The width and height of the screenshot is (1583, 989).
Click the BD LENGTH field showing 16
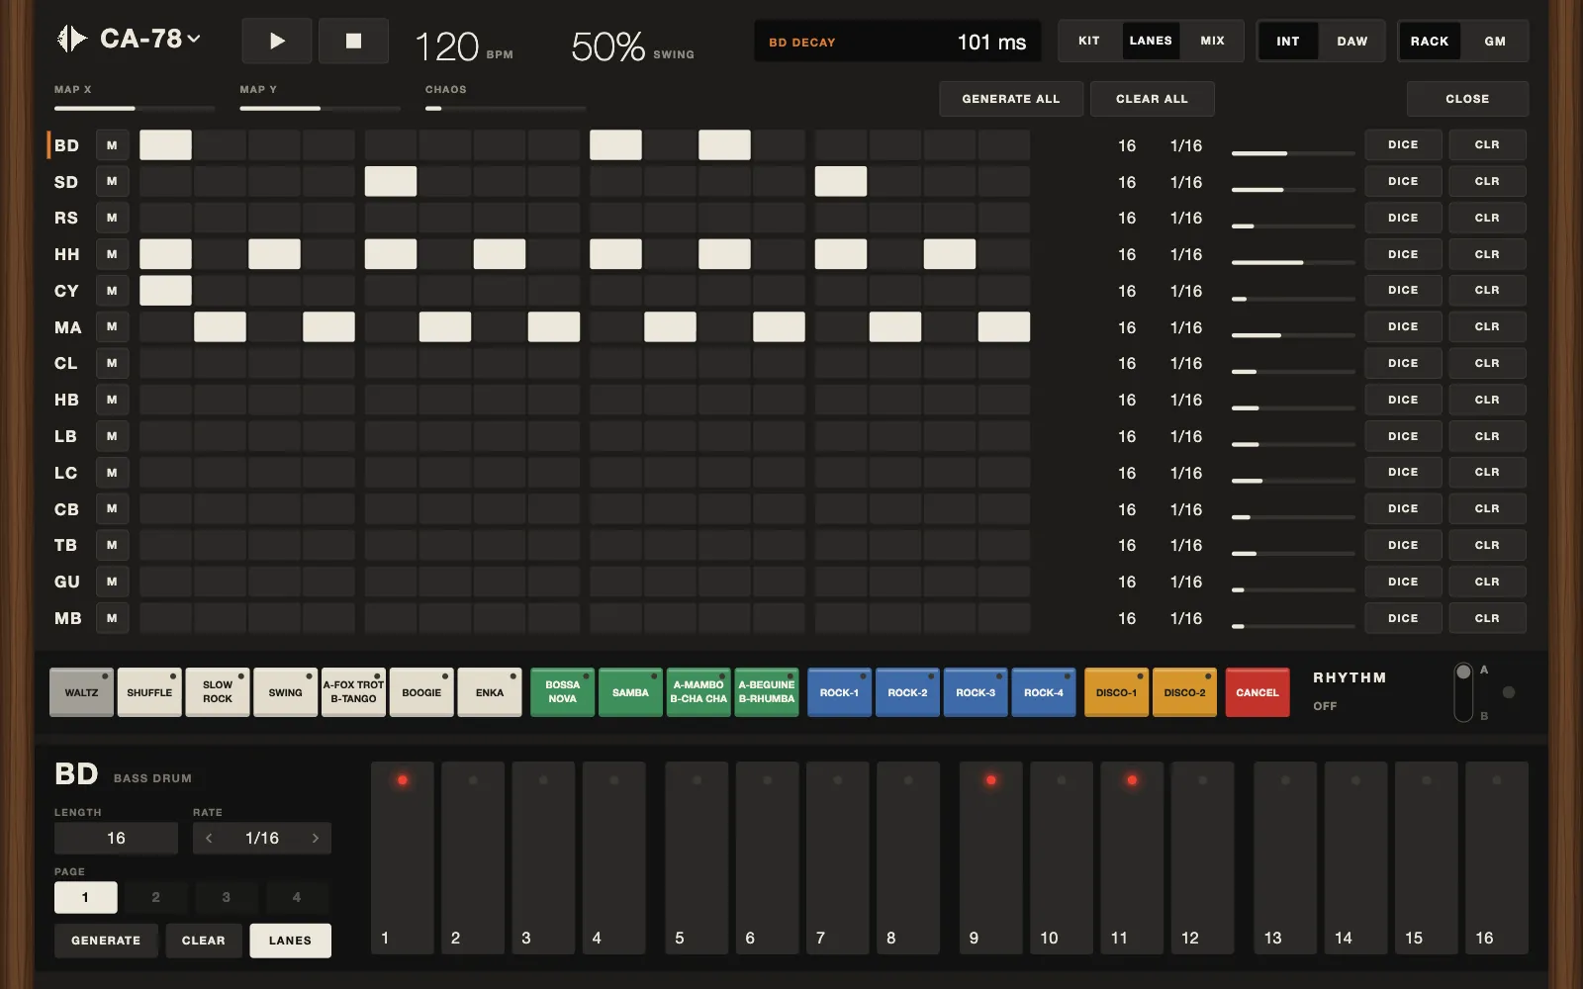pos(116,838)
